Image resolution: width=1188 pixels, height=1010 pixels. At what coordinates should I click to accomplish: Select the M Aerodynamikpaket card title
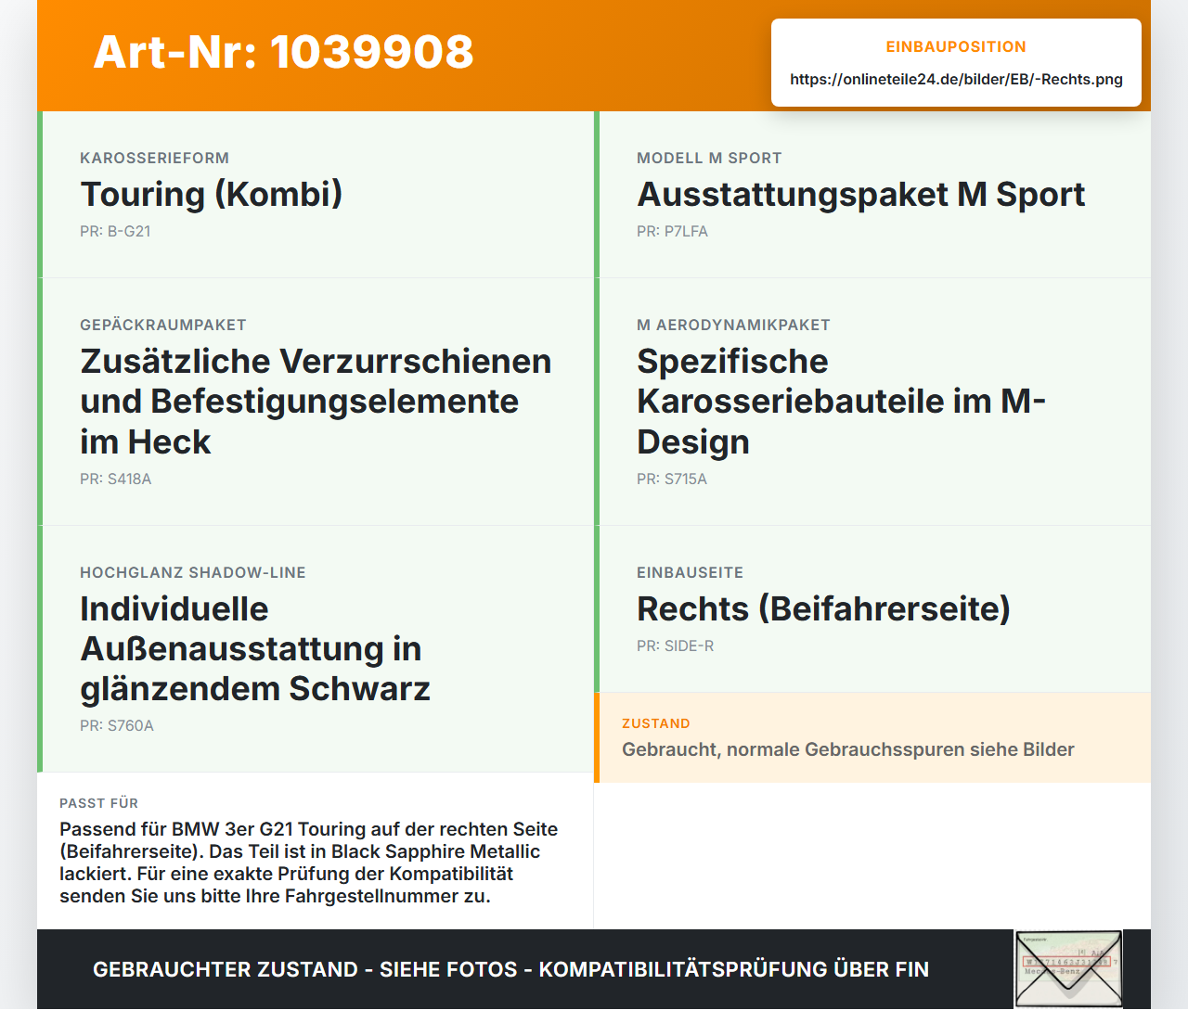tap(841, 402)
